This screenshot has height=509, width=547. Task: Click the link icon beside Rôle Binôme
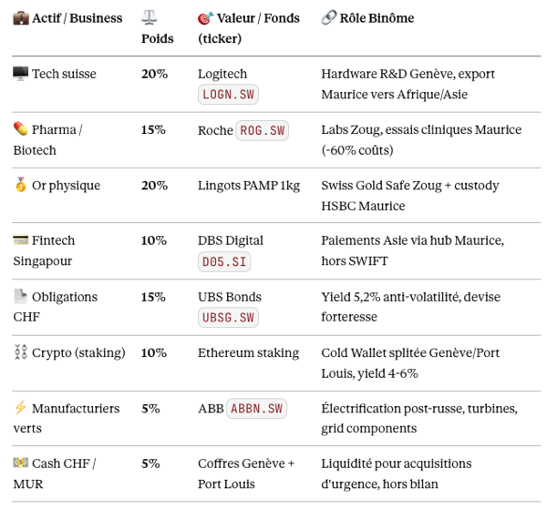pos(329,18)
